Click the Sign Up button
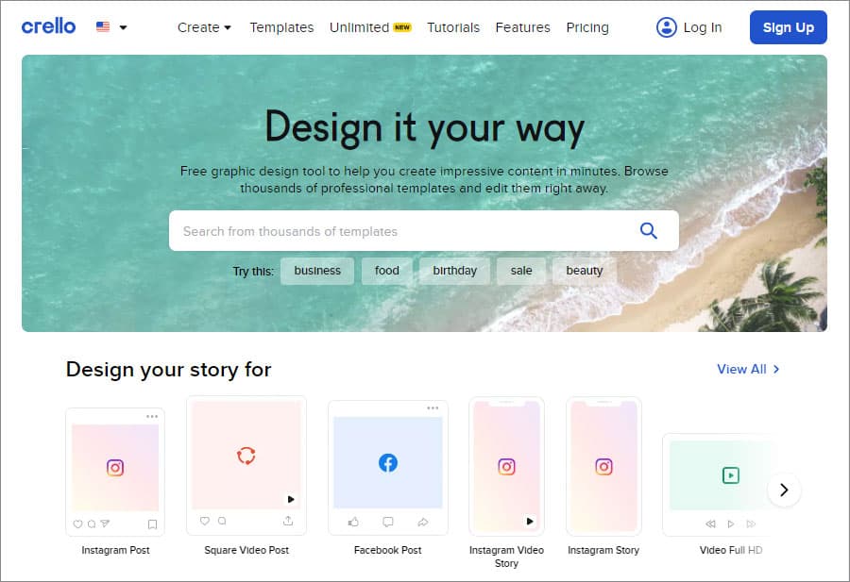Image resolution: width=850 pixels, height=582 pixels. [789, 27]
